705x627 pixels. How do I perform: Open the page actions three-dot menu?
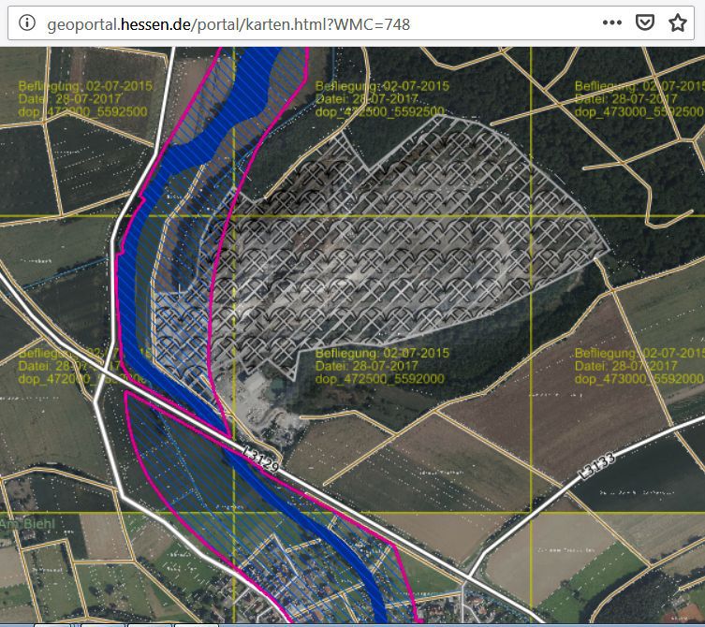point(611,23)
